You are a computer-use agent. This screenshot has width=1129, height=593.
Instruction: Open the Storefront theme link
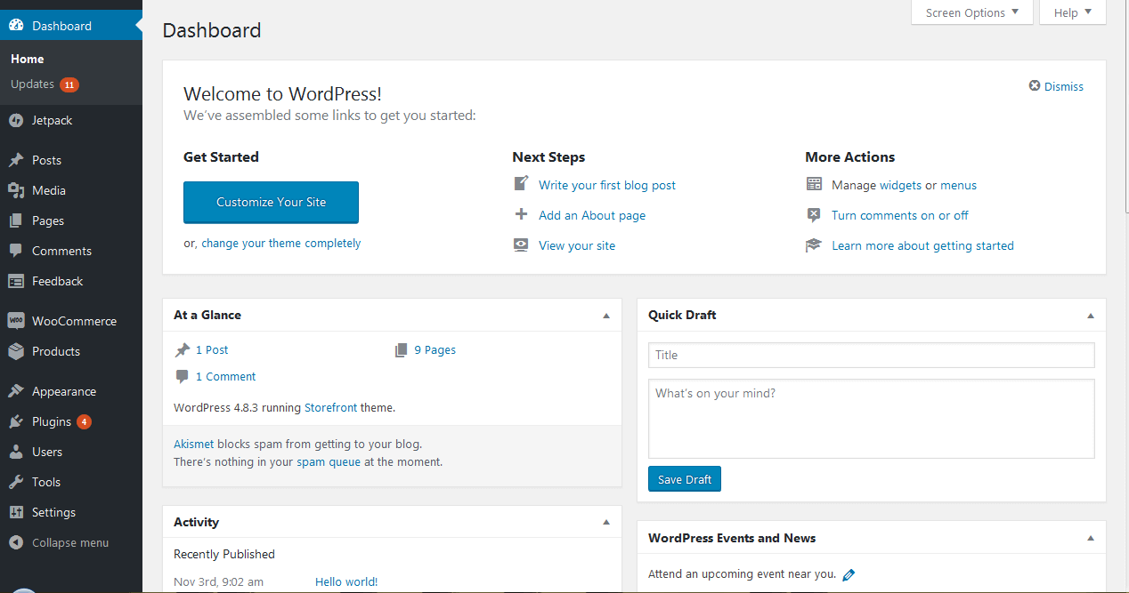click(330, 407)
